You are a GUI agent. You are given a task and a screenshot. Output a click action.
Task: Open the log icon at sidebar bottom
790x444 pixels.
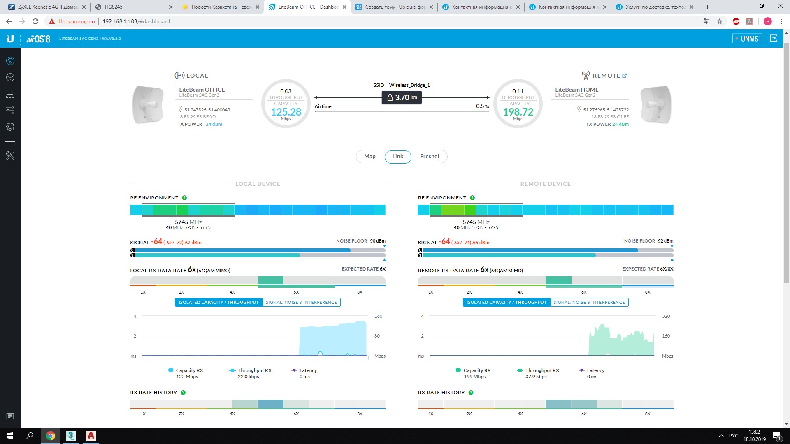point(10,416)
